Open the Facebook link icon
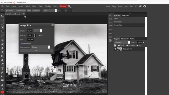The width and height of the screenshot is (169, 95). tap(145, 6)
